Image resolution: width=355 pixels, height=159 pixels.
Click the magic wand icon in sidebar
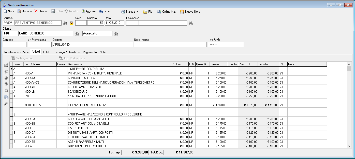tap(6, 104)
